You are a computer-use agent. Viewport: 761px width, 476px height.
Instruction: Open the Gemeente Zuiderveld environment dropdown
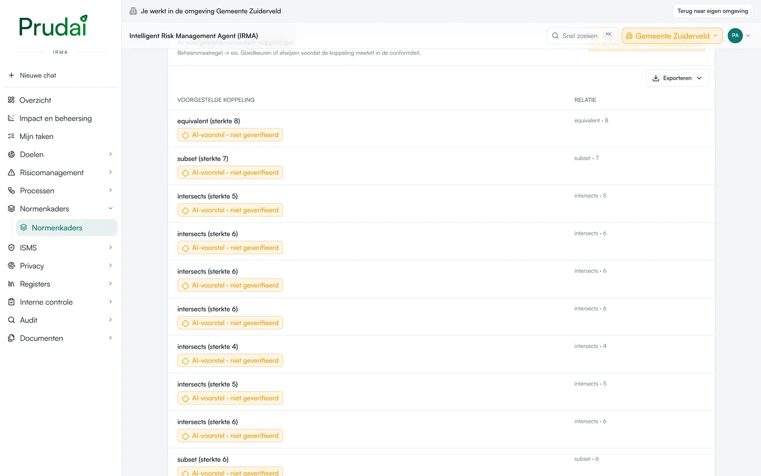[672, 35]
